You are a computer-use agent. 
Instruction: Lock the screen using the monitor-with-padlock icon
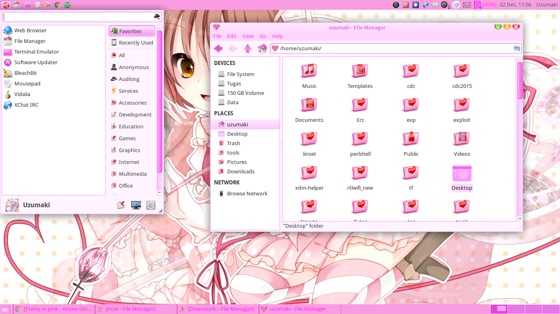tap(136, 205)
